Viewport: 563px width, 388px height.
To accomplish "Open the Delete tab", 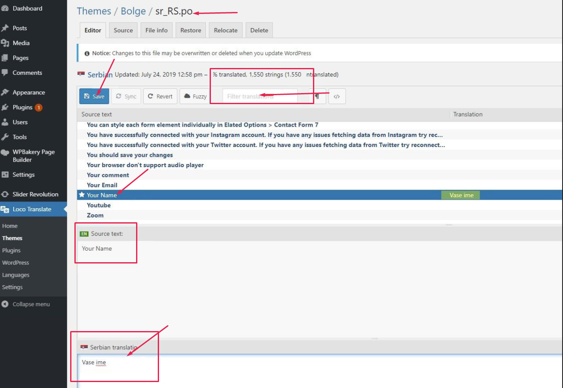I will [259, 30].
